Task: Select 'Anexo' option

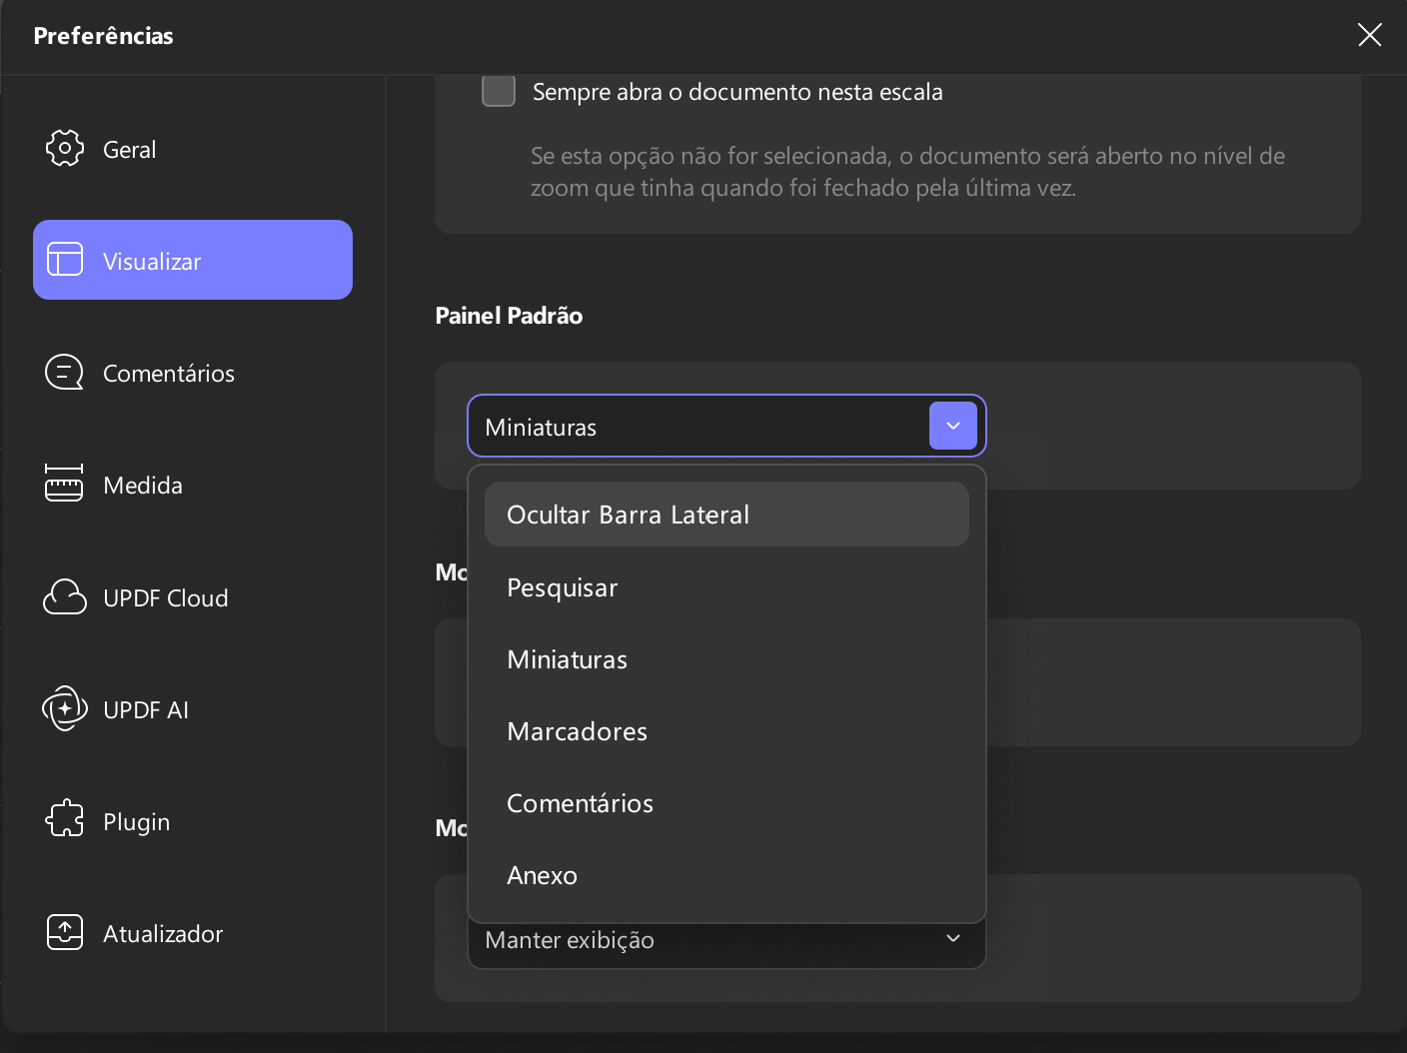Action: 726,875
